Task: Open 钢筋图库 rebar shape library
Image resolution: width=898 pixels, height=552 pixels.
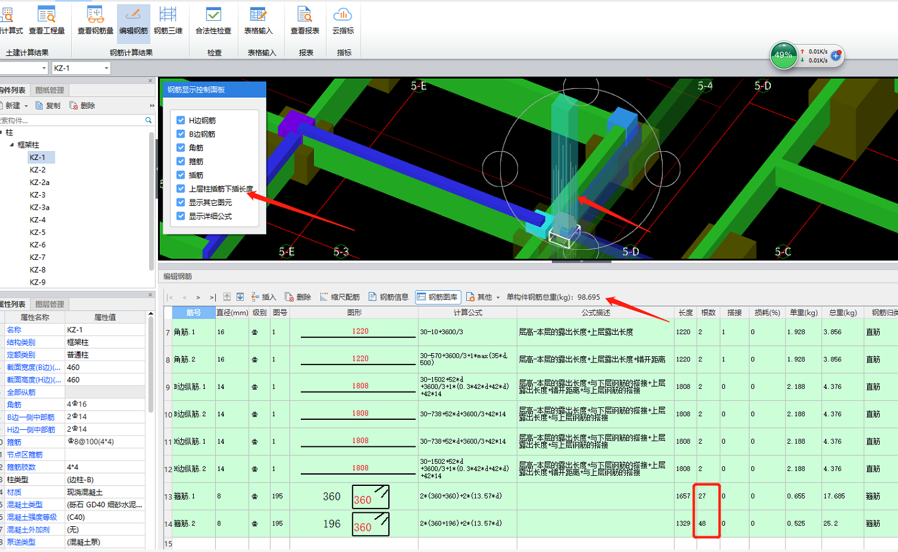Action: pyautogui.click(x=438, y=297)
